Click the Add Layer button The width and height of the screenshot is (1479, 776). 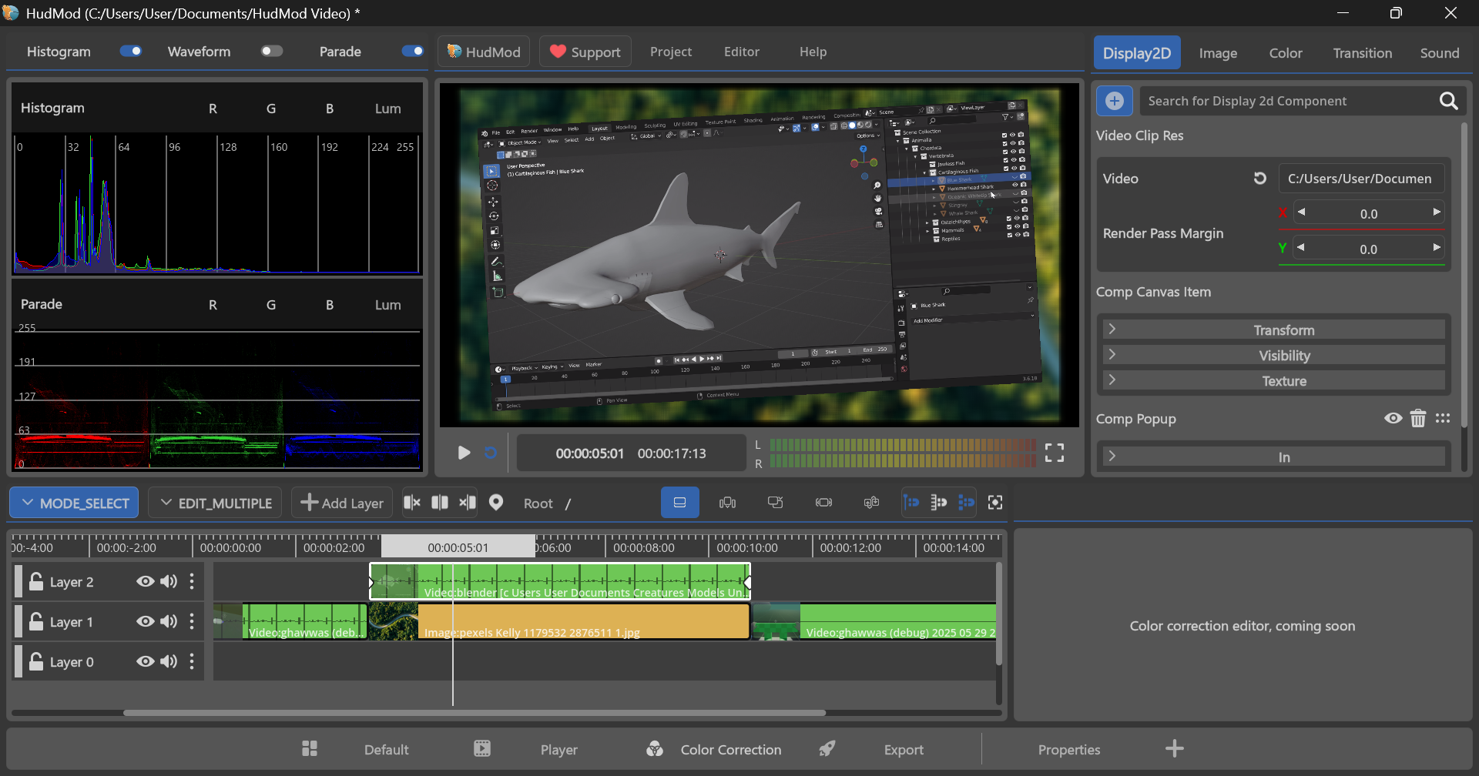[x=342, y=503]
